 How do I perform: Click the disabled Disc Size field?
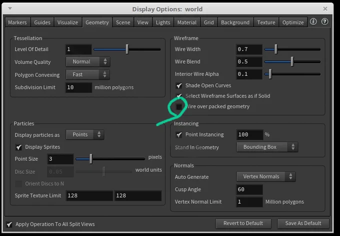(x=60, y=172)
